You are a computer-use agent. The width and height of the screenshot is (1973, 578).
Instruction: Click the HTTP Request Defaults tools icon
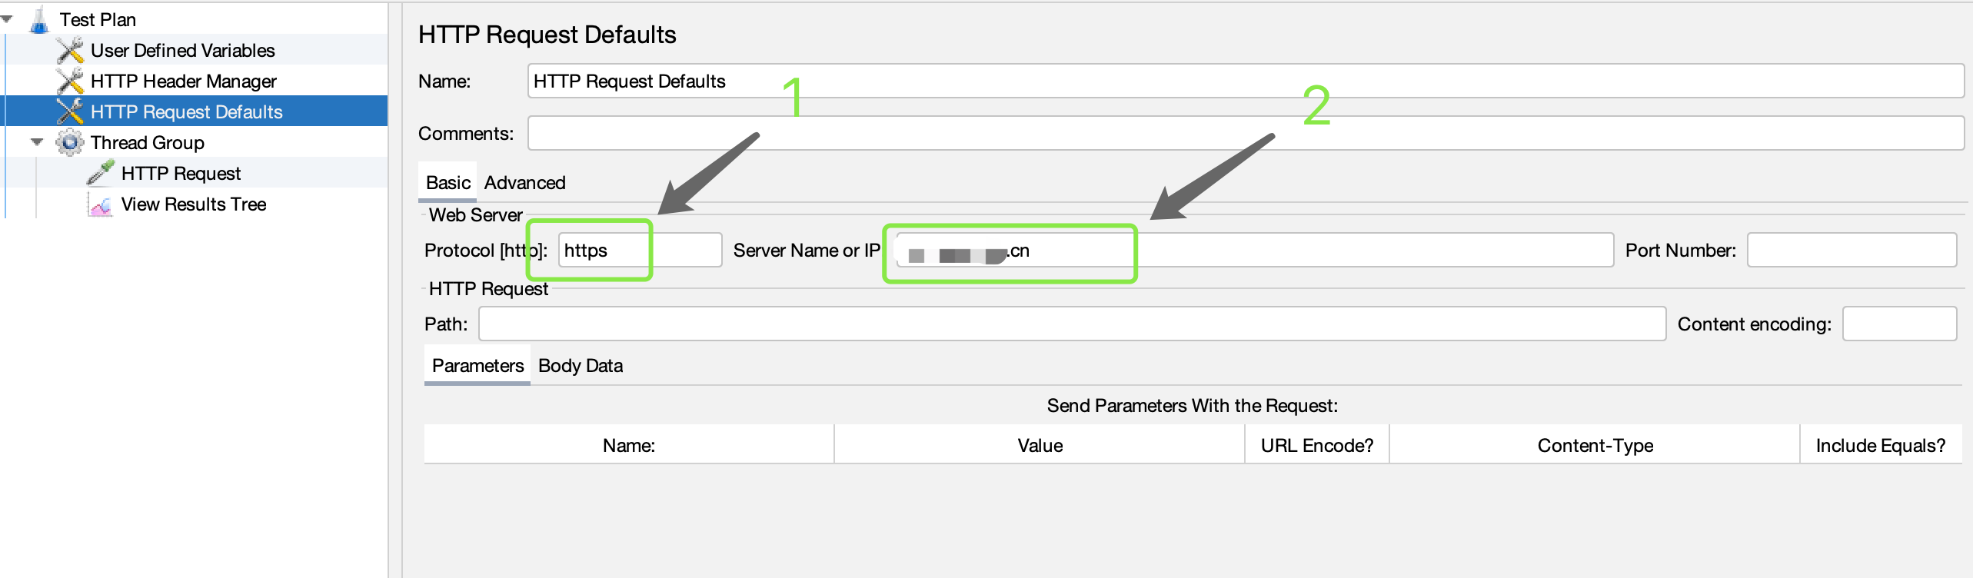click(x=70, y=112)
